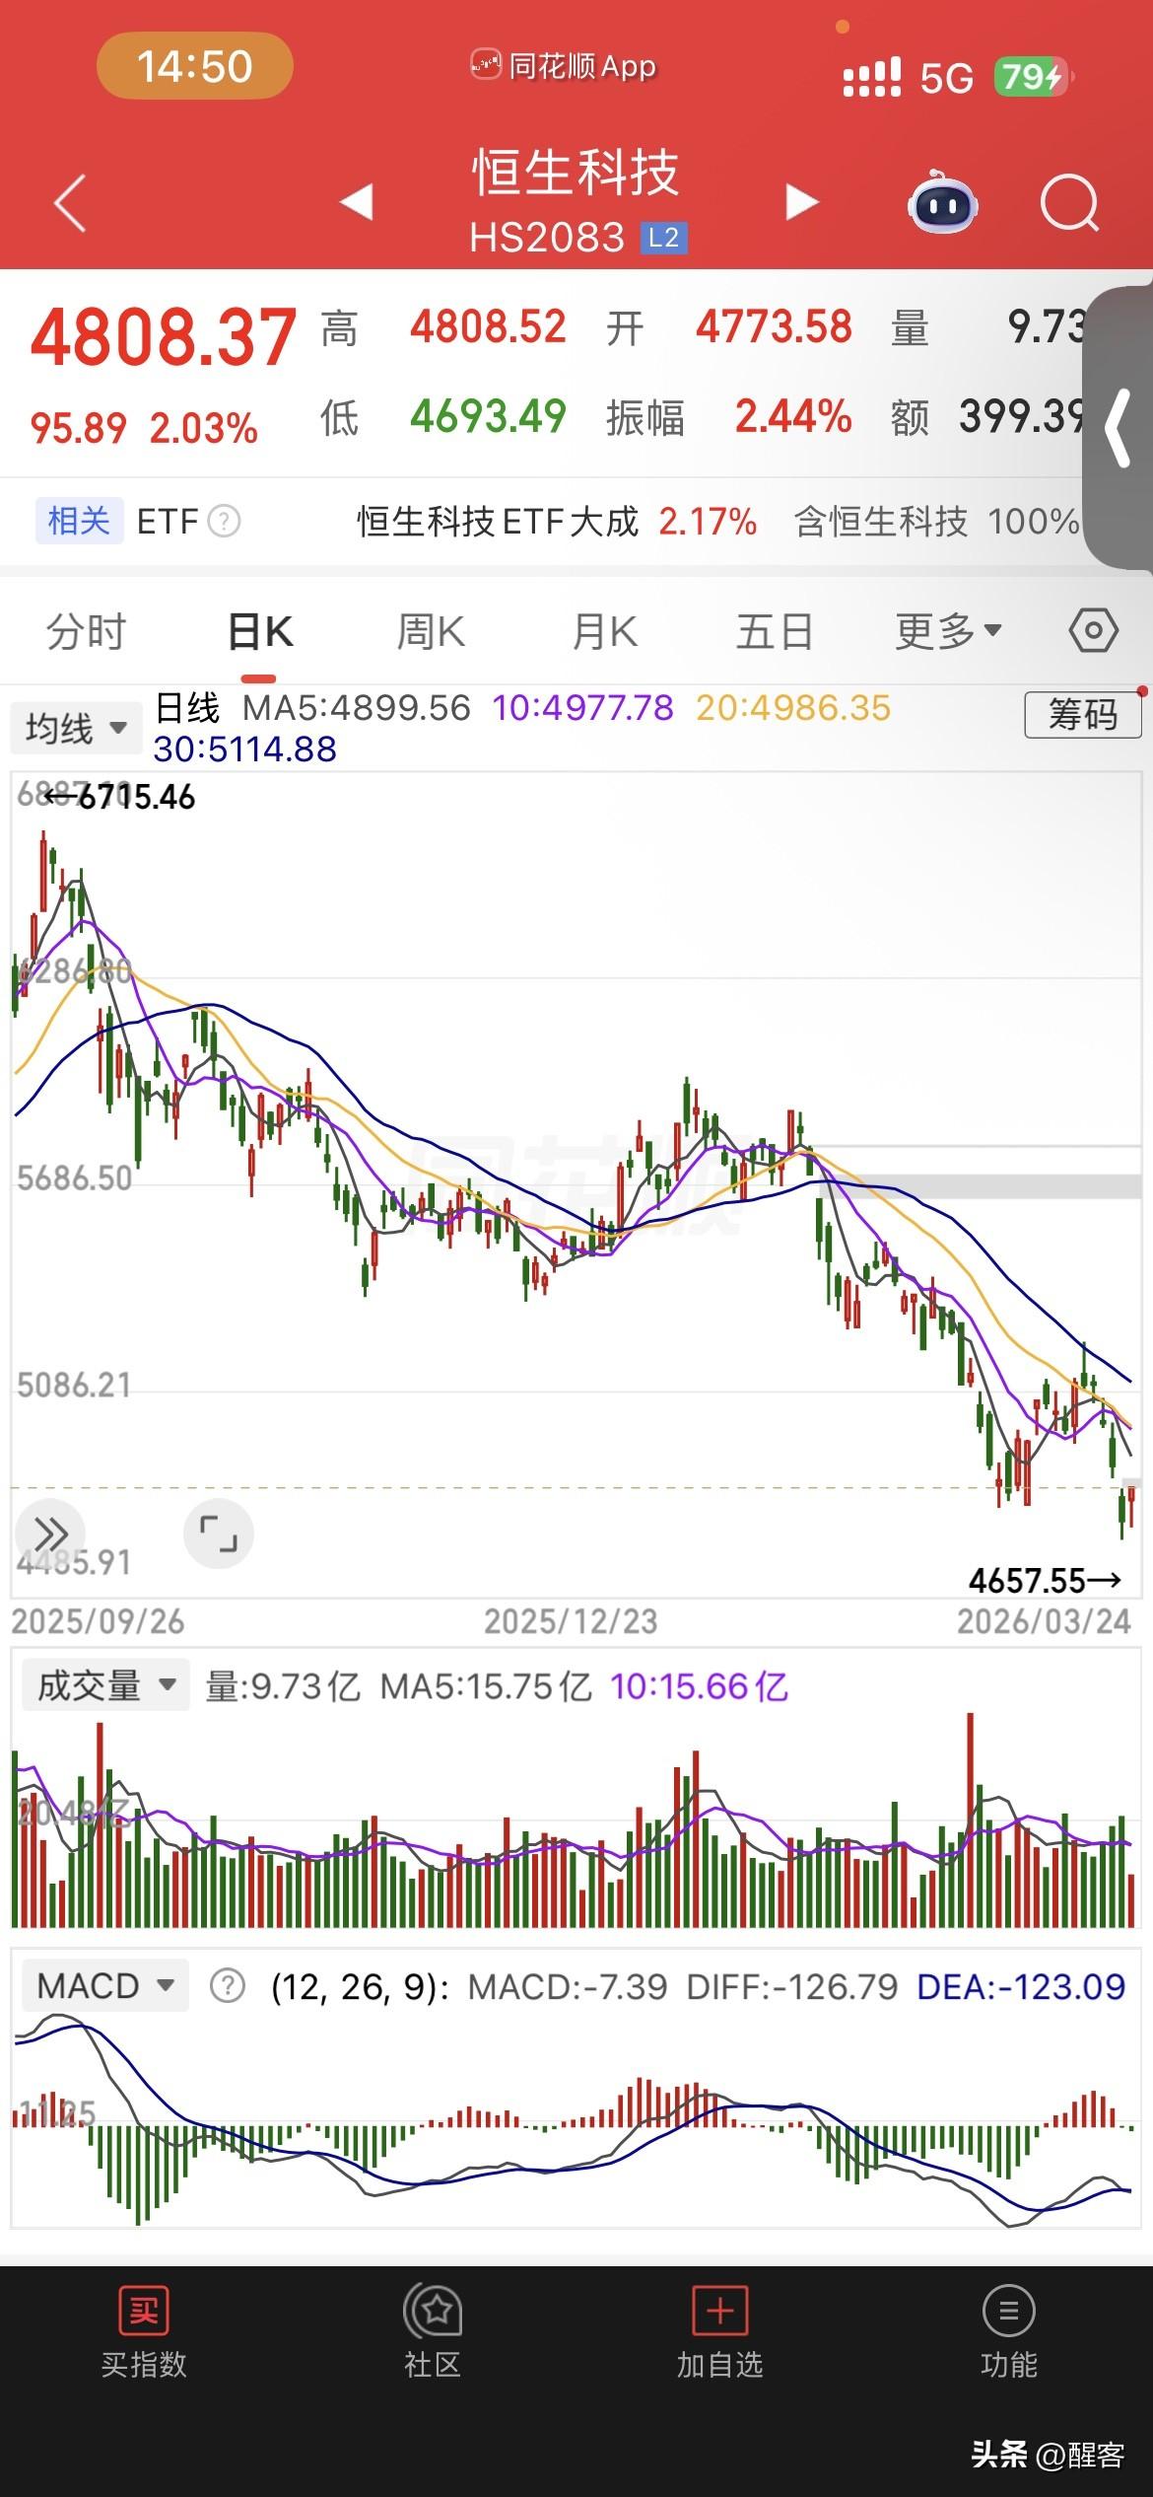This screenshot has height=2497, width=1153.
Task: Tap the L2 level badge
Action: coord(663,239)
